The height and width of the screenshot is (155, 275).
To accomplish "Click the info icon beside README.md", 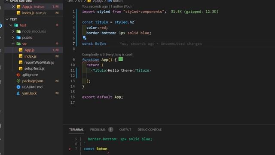I will (x=18, y=87).
